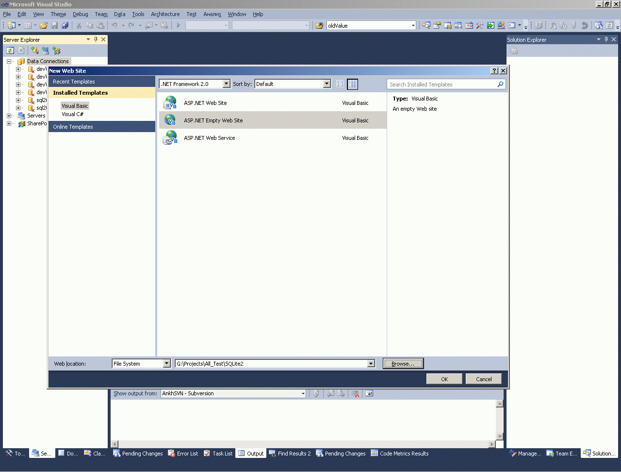Open the Web location File System dropdown
This screenshot has width=621, height=472.
167,364
